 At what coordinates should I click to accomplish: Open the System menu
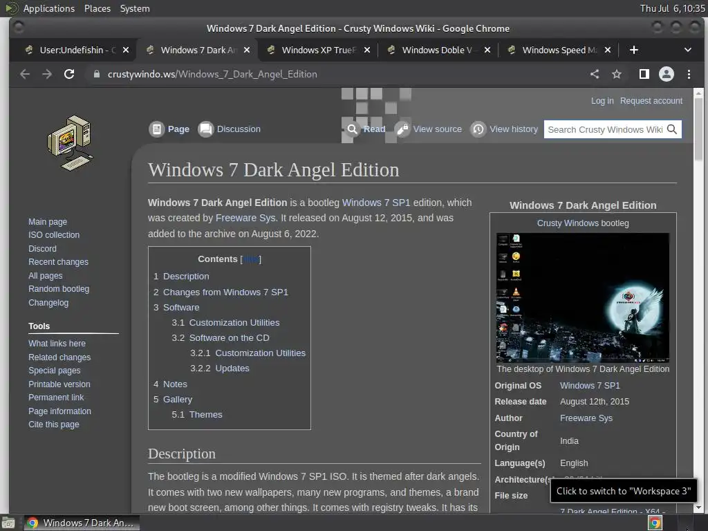(135, 8)
